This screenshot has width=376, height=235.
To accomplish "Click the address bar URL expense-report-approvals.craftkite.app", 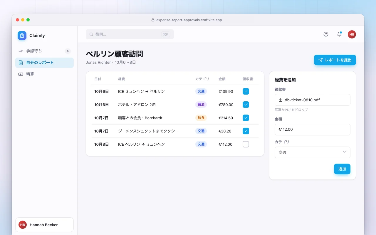I will [189, 20].
